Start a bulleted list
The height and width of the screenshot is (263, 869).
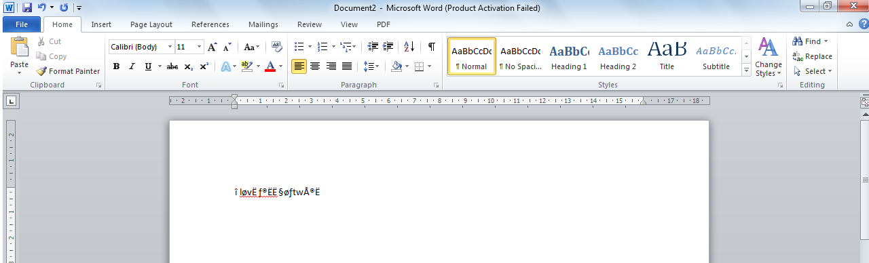click(299, 47)
